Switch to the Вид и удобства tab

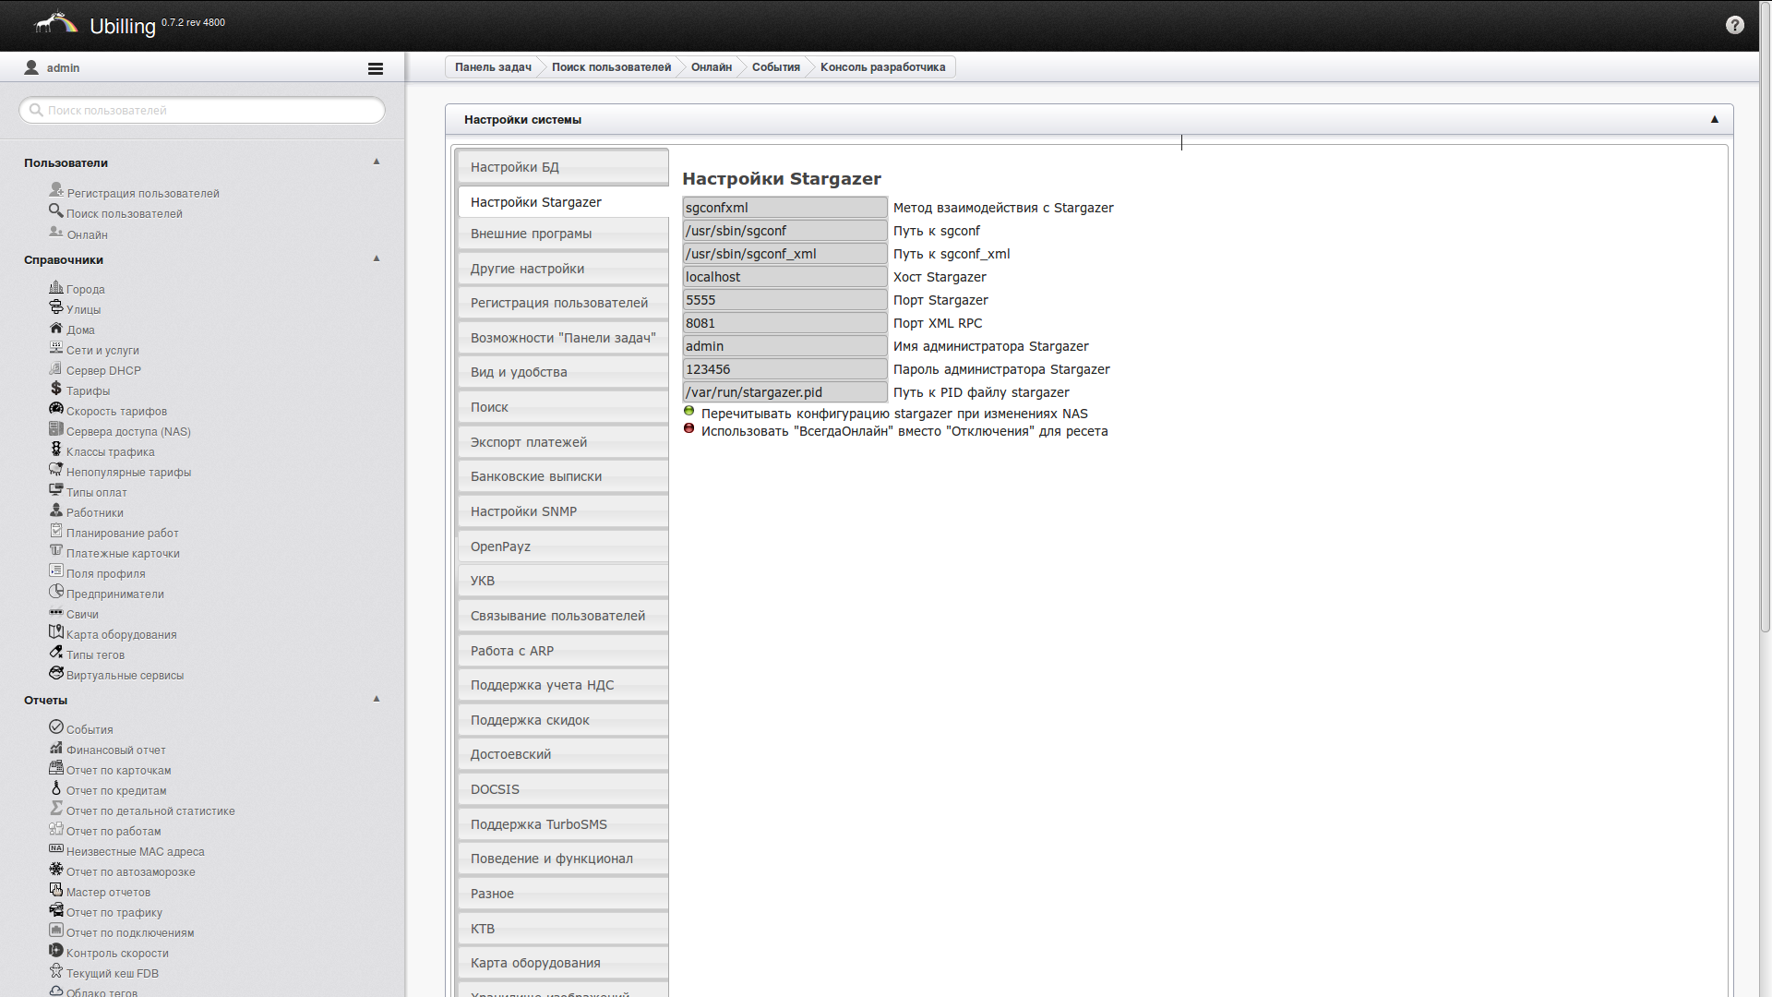(x=563, y=372)
